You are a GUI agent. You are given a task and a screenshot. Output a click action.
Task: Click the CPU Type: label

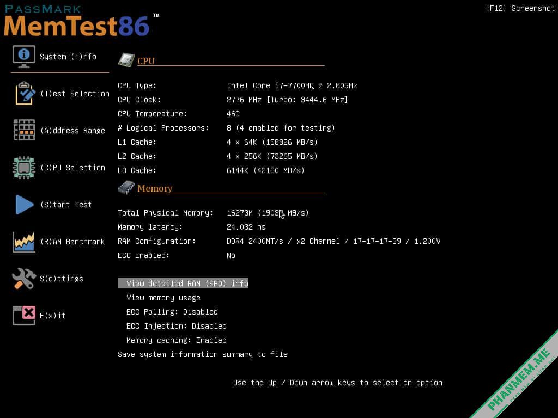[137, 85]
